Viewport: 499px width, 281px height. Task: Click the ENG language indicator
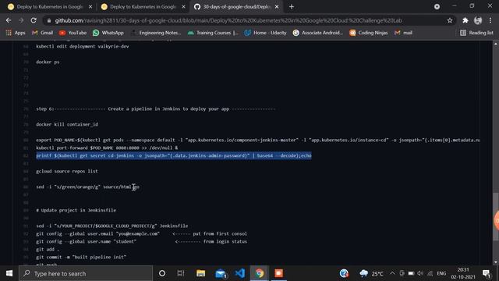point(441,273)
